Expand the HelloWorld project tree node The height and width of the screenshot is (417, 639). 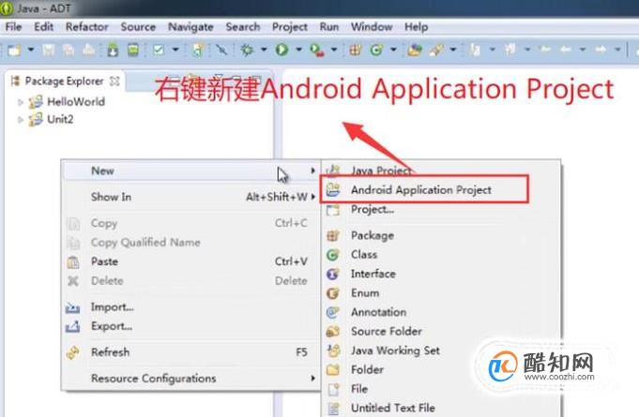coord(20,102)
